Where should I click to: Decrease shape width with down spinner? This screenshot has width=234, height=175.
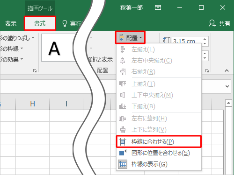pos(205,58)
